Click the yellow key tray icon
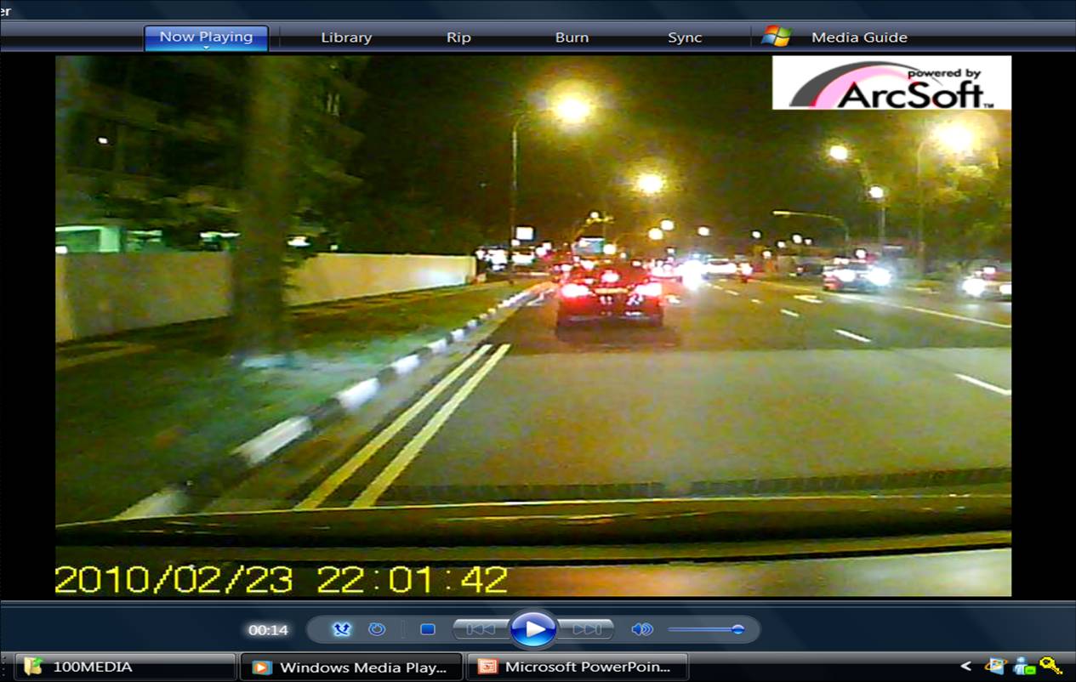Image resolution: width=1076 pixels, height=682 pixels. pos(1050,666)
